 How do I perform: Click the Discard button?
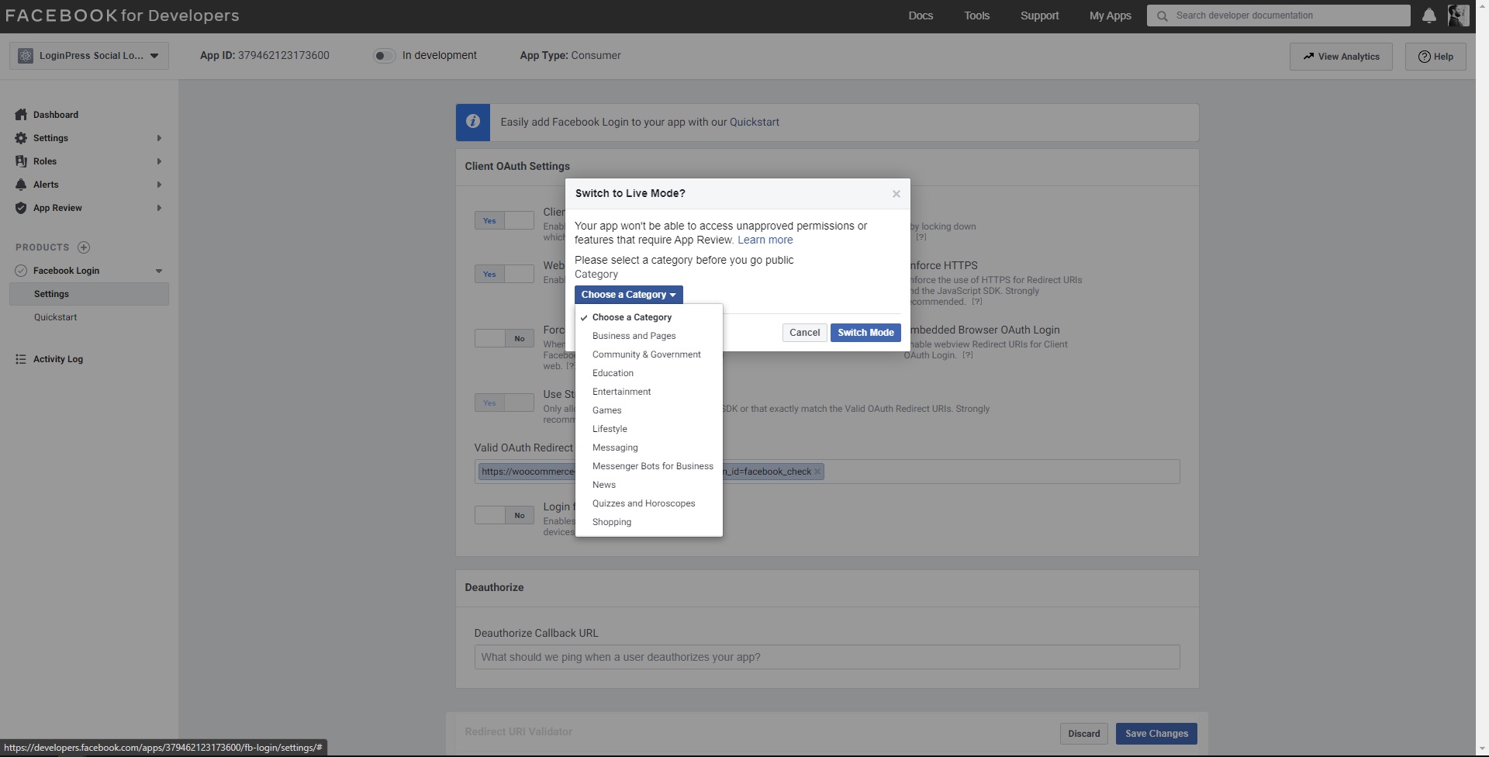tap(1083, 734)
